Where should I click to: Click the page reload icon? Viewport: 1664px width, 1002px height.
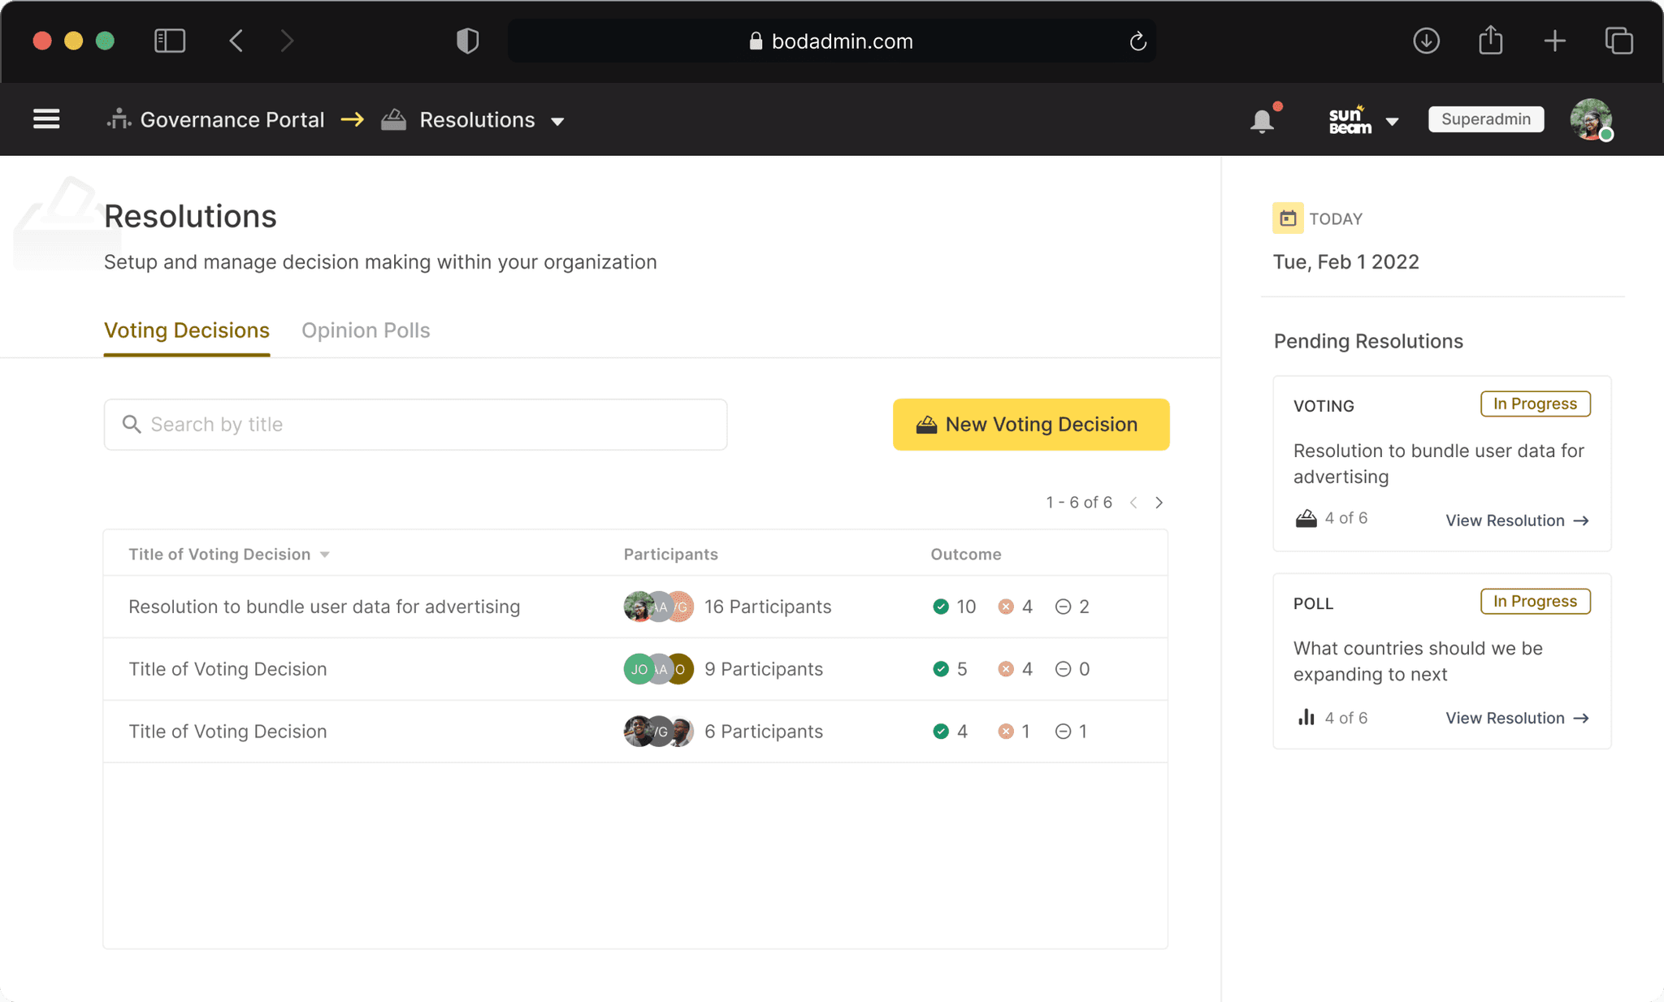tap(1137, 41)
